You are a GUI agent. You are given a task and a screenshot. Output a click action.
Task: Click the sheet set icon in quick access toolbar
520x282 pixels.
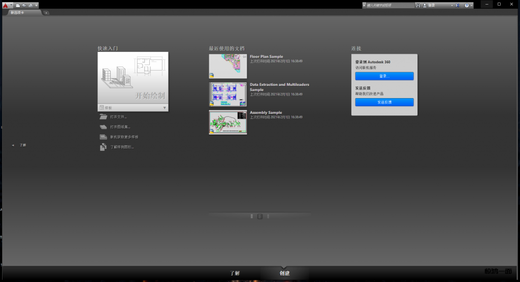pos(30,5)
